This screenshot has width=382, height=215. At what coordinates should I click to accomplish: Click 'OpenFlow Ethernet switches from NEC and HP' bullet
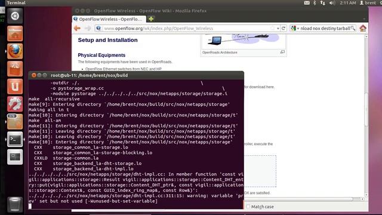pos(124,69)
